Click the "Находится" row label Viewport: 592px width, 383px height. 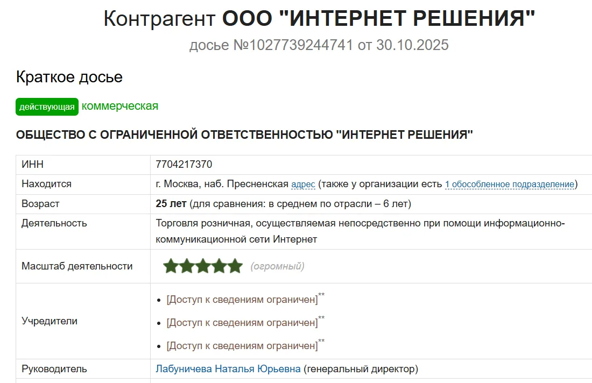pos(46,184)
